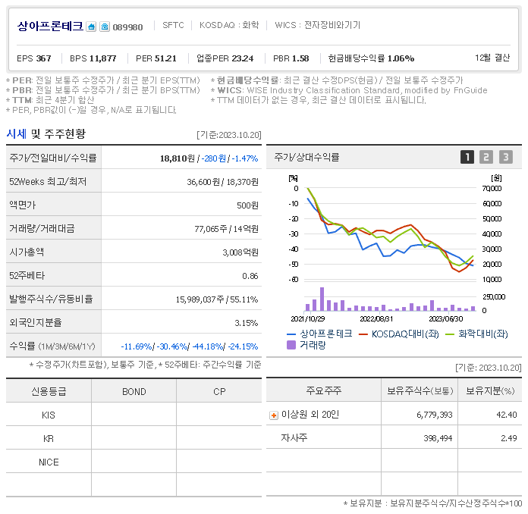528x514 pixels.
Task: Click the 2.49 treasury stake percentage
Action: coord(509,438)
